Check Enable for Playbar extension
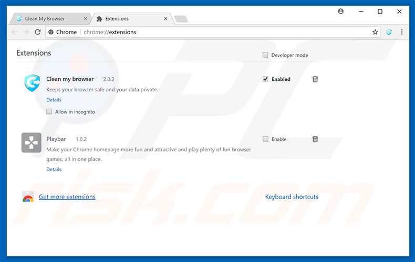415x262 pixels. click(x=265, y=139)
